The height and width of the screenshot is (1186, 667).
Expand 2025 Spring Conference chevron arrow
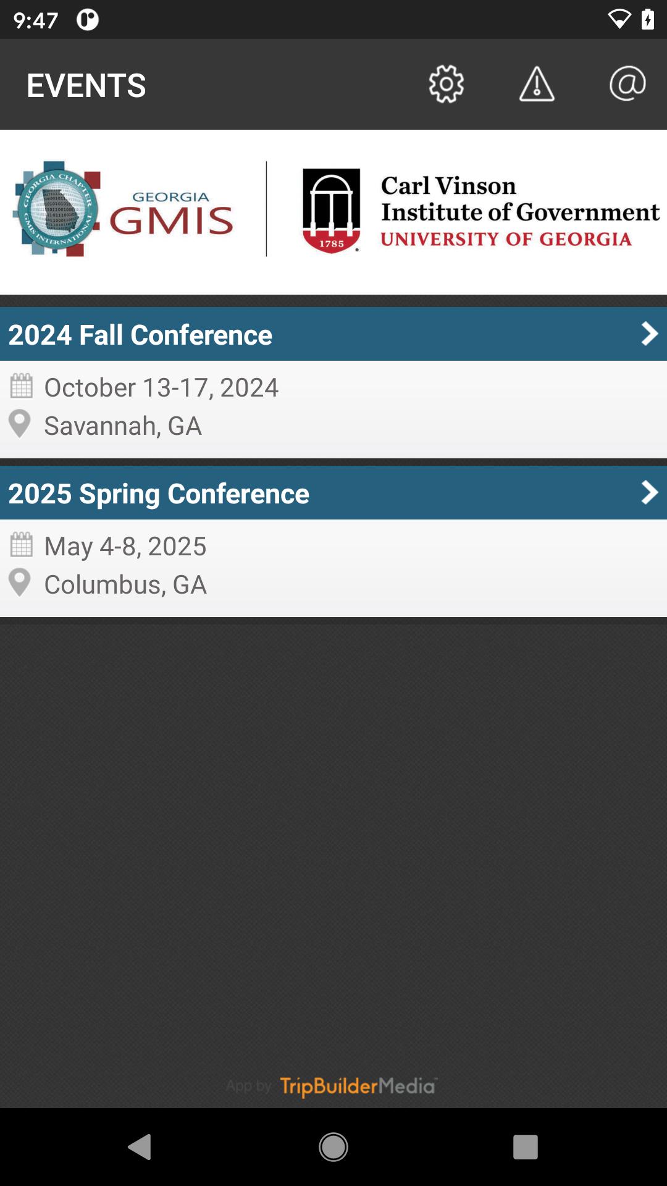[649, 493]
